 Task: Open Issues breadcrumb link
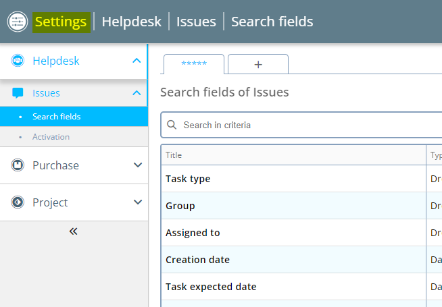pyautogui.click(x=196, y=22)
